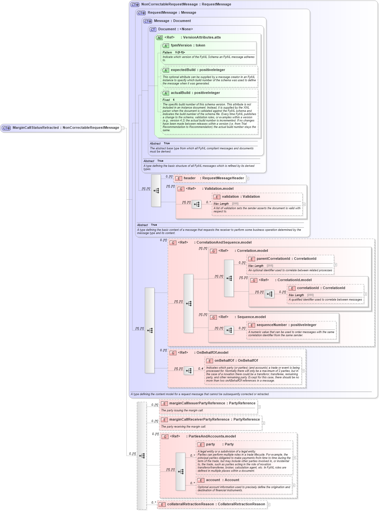Screen dimensions: 379x511
Task: Click the A icon of expectedBuild attribute
Action: [x=166, y=70]
